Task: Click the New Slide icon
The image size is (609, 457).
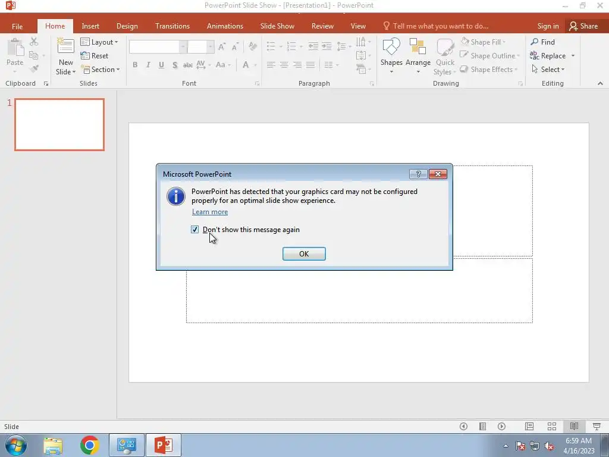Action: coord(65,47)
